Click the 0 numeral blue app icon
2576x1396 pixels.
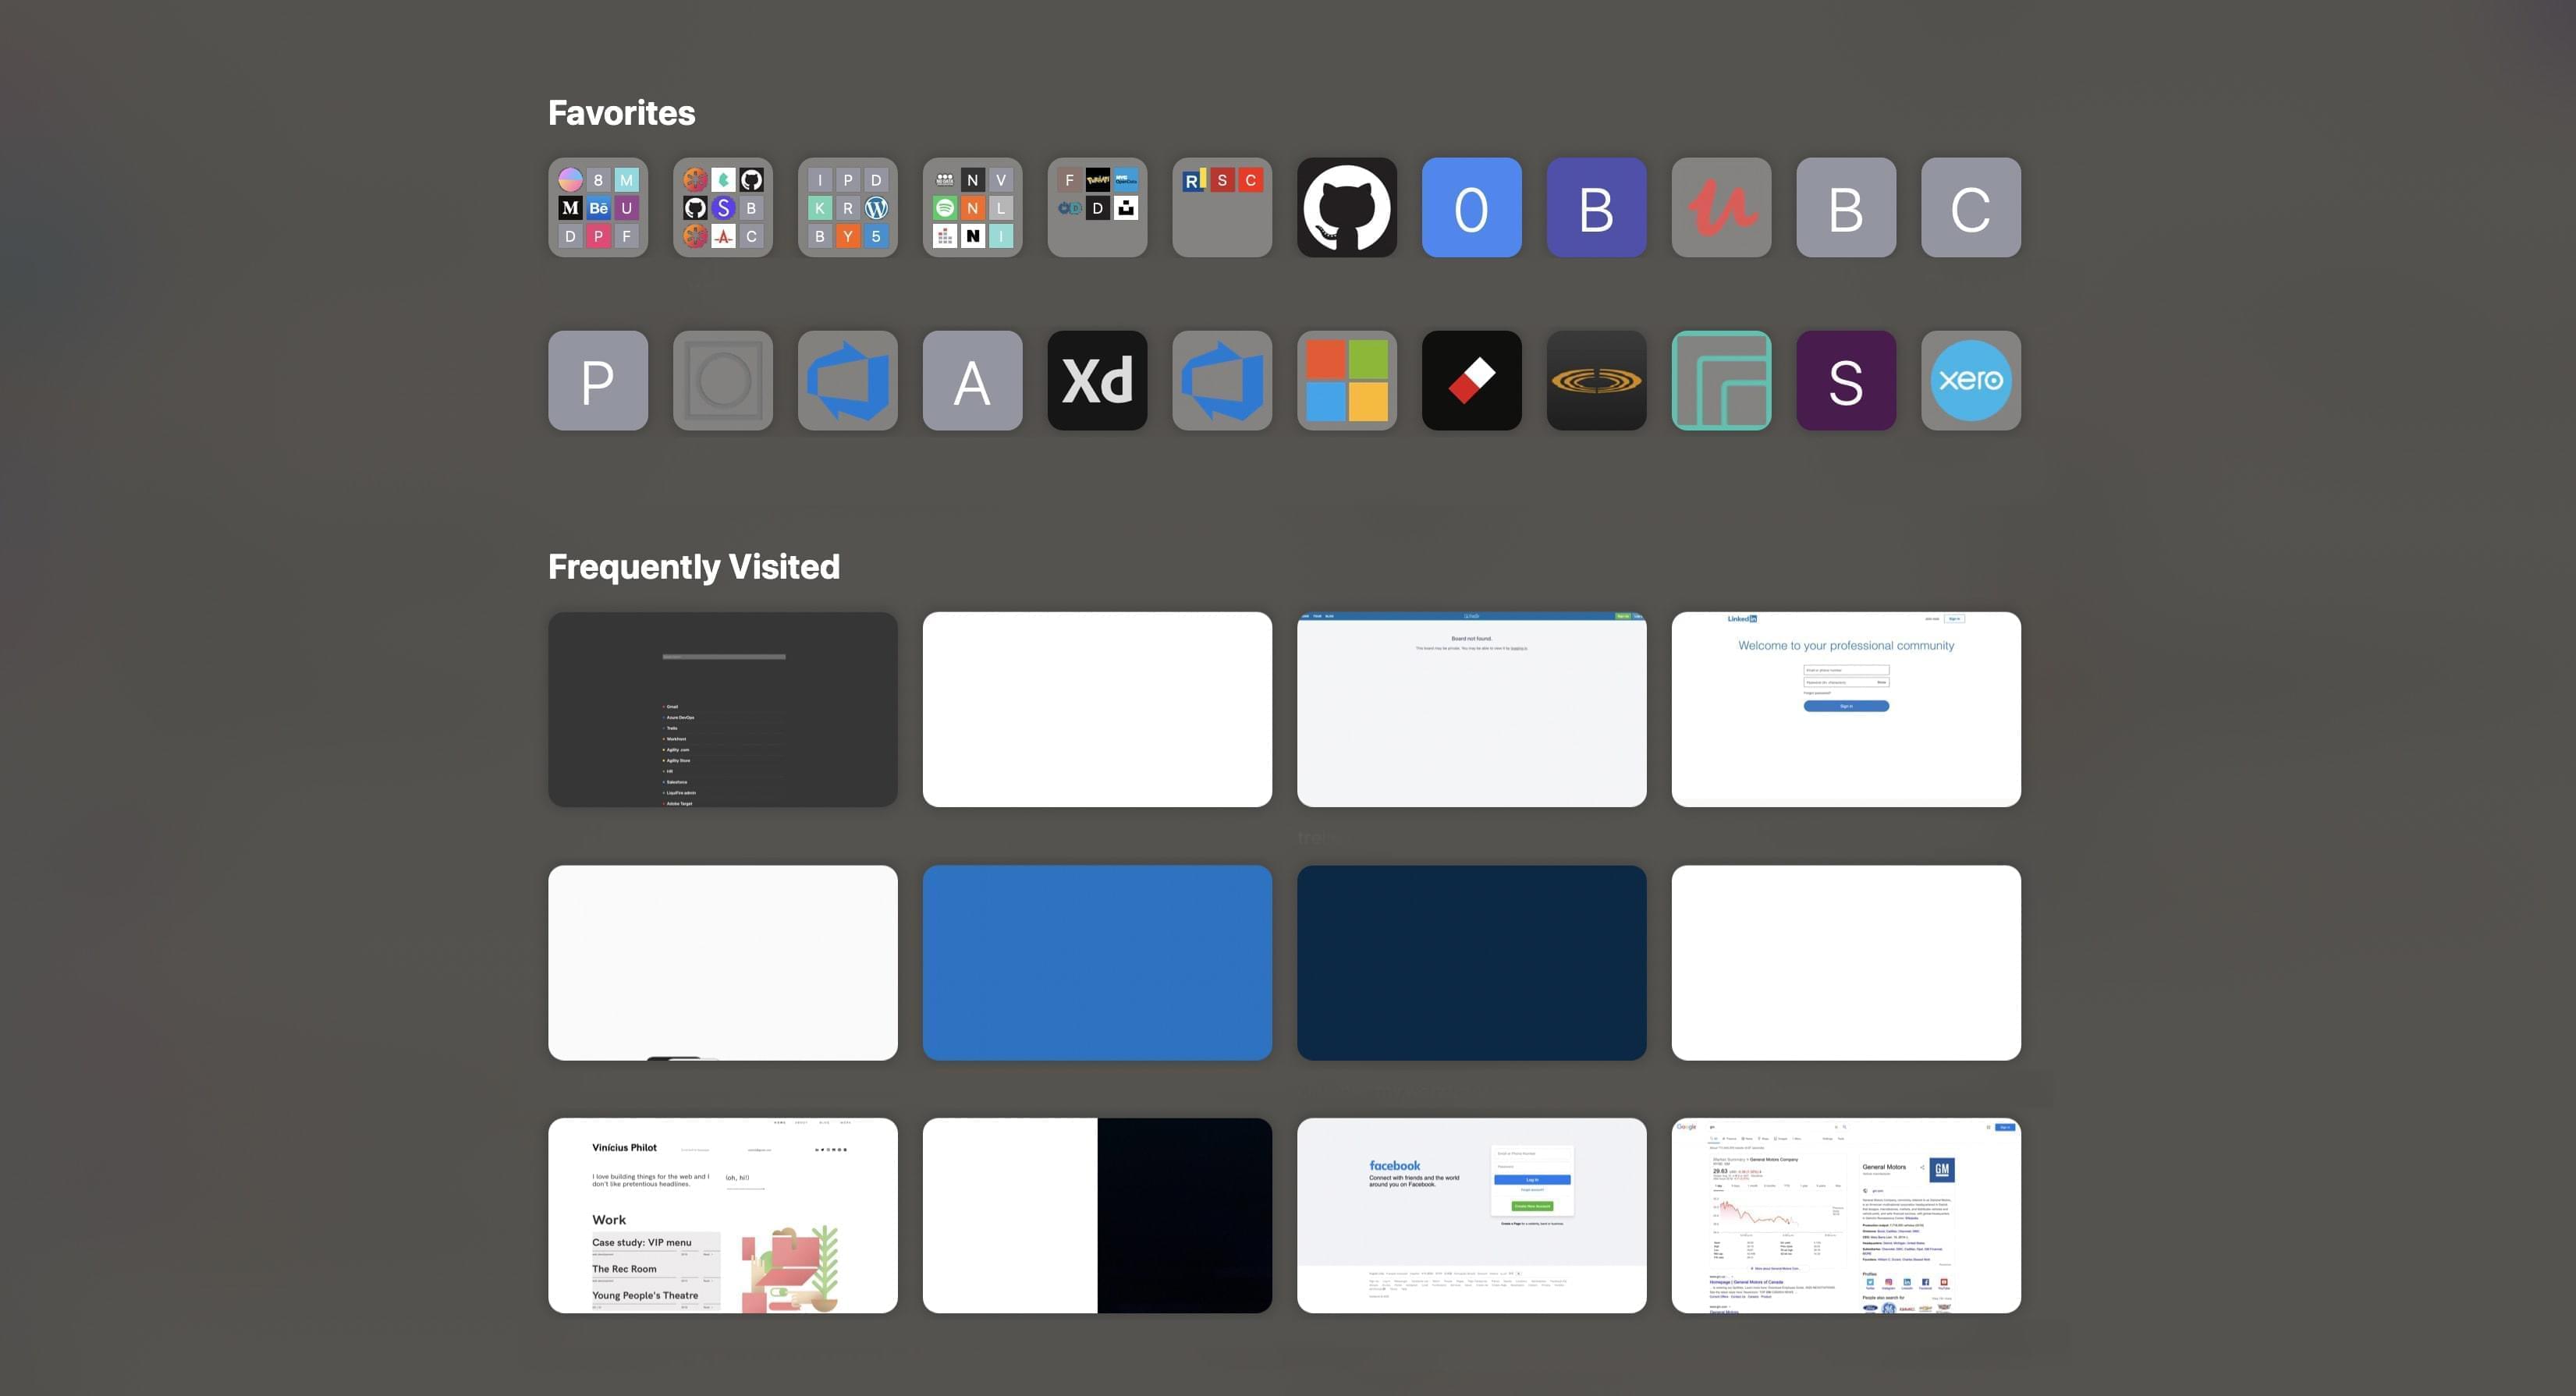point(1472,207)
